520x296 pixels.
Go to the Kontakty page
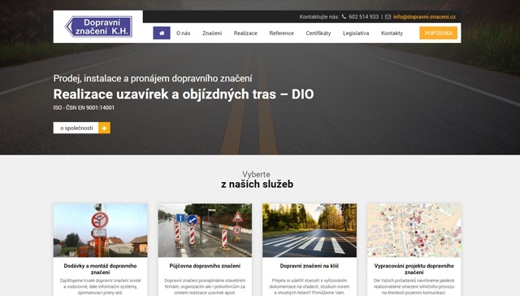tap(392, 33)
